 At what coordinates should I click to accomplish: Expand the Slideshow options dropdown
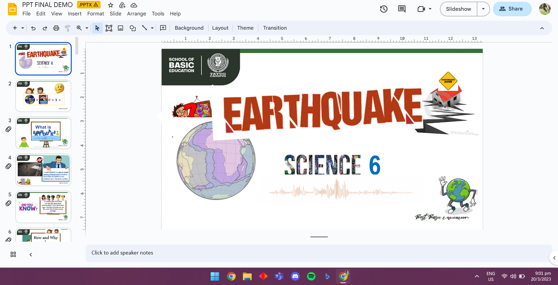483,9
